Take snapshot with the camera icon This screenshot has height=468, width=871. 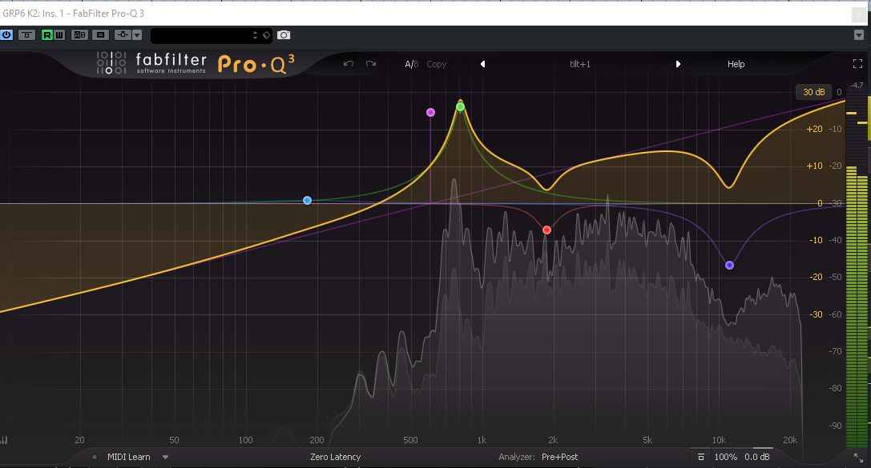(x=284, y=35)
